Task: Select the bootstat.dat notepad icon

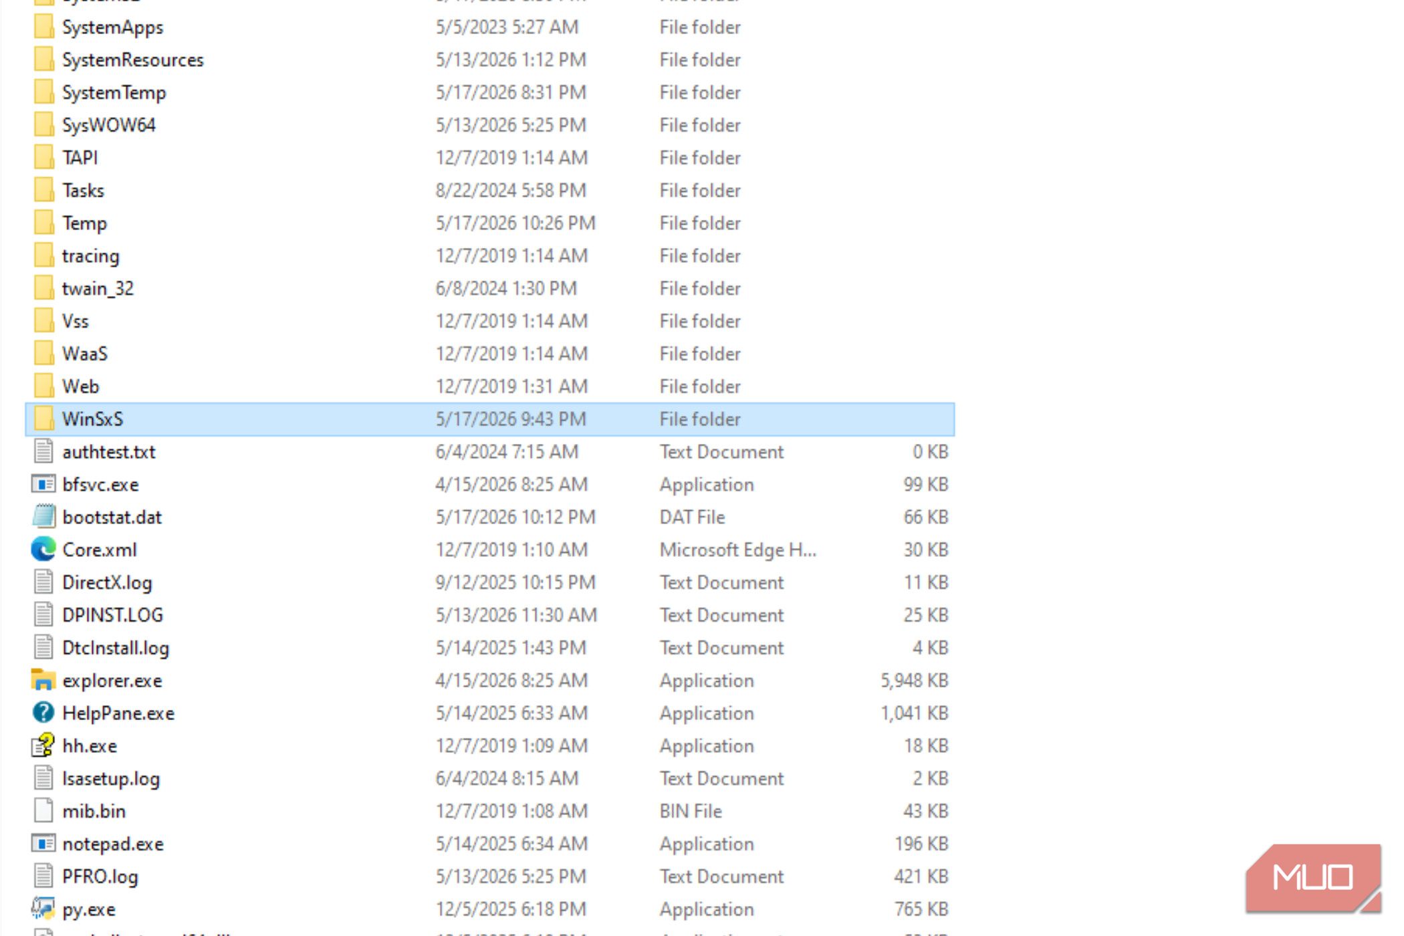Action: coord(43,516)
